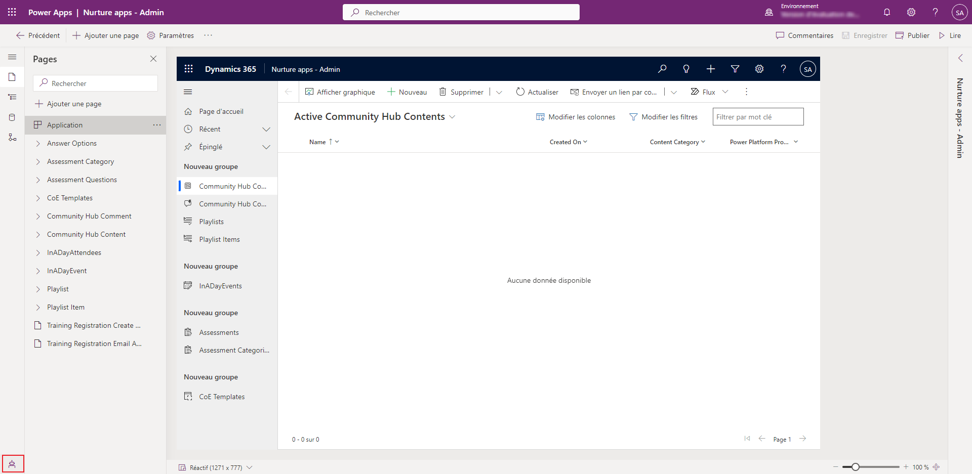This screenshot has height=474, width=972.
Task: Open the virtual agent icon at bottom left
Action: 12,464
